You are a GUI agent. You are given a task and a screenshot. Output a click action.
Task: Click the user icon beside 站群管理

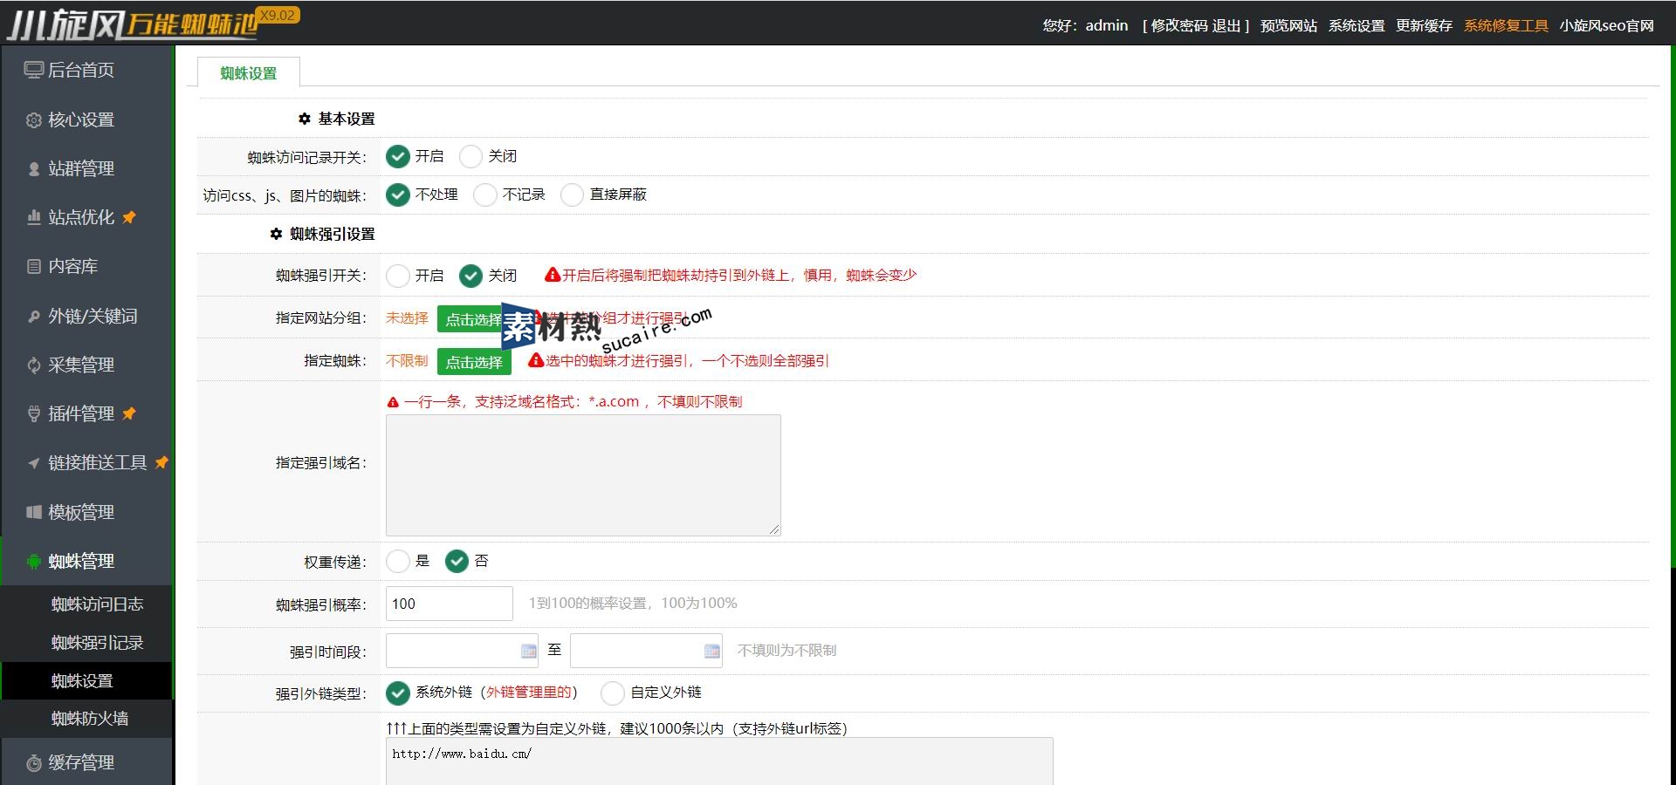click(33, 169)
